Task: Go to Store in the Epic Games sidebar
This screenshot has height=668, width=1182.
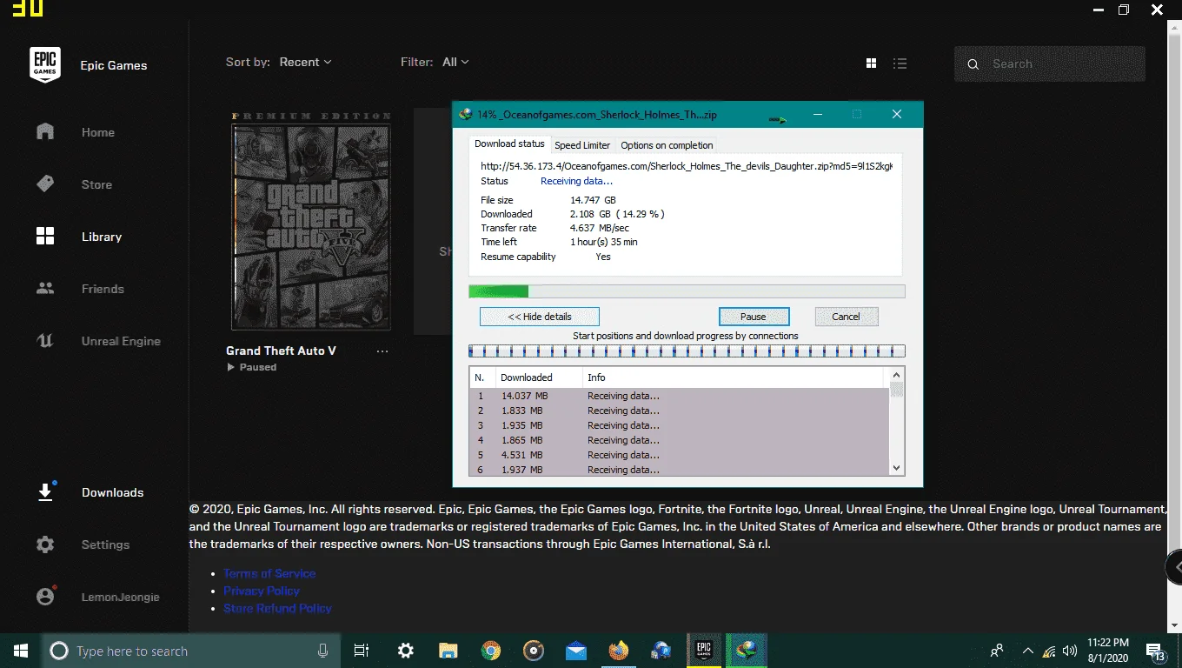Action: (96, 184)
